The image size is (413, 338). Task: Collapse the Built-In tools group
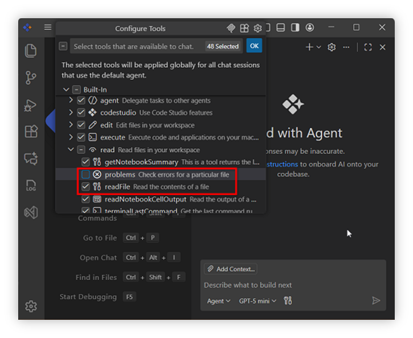tap(66, 89)
